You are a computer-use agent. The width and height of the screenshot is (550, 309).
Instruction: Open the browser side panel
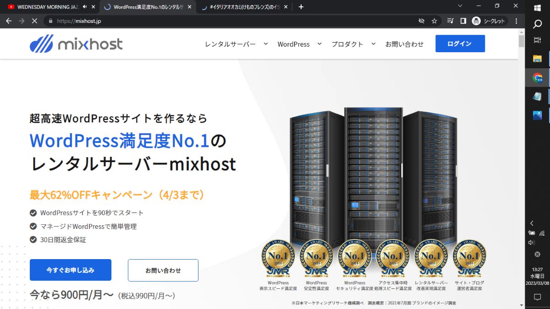(463, 21)
